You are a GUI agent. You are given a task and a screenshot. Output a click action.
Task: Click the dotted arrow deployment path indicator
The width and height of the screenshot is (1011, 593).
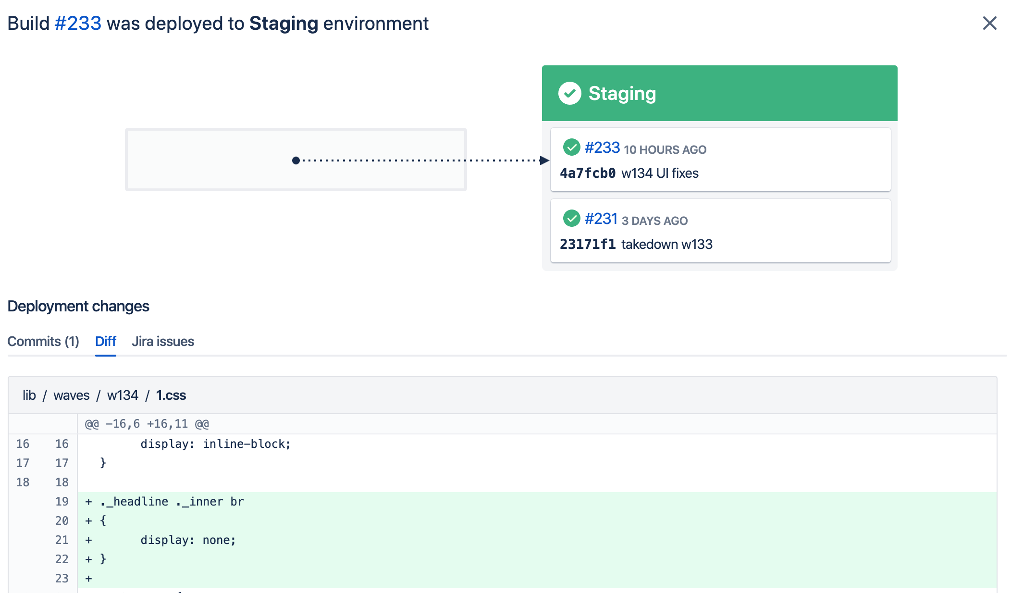pyautogui.click(x=423, y=160)
